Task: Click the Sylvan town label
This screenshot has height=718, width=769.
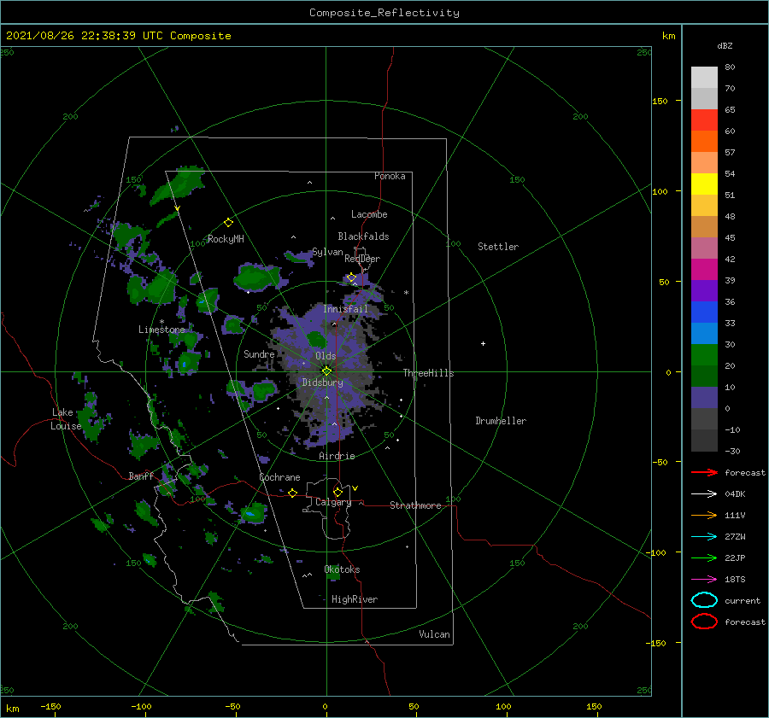Action: (x=327, y=252)
